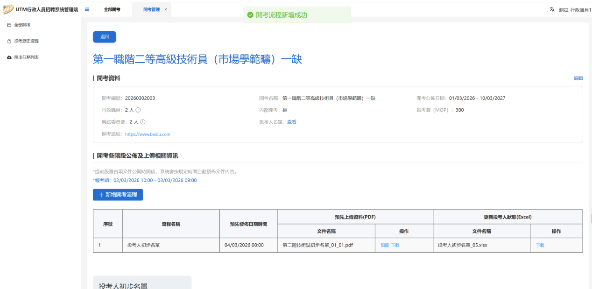The height and width of the screenshot is (289, 592).
Task: Click 查看 next to 投考人名單
Action: pos(292,122)
